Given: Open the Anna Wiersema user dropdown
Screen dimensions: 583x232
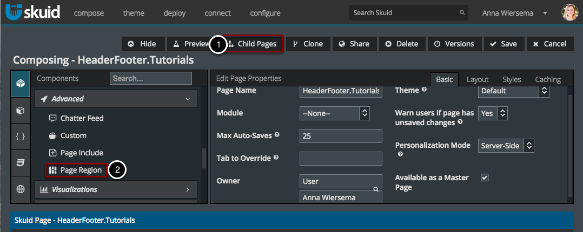Looking at the screenshot, I should 514,13.
